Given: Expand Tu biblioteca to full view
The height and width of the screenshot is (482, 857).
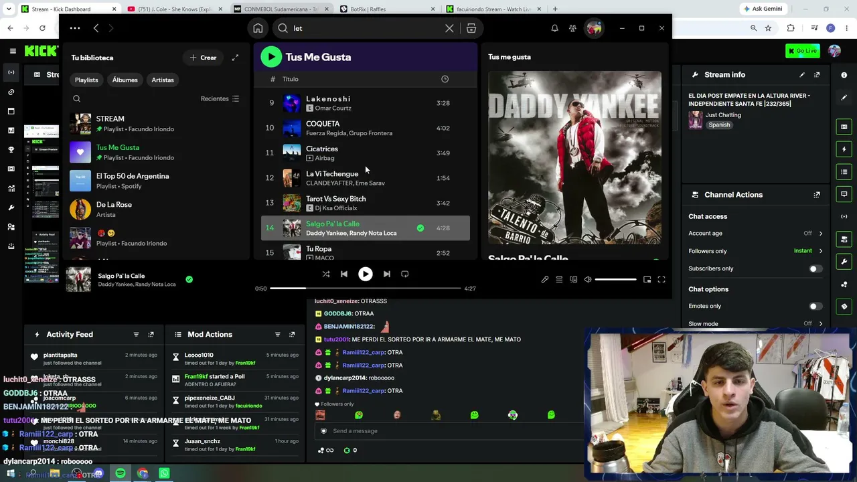Looking at the screenshot, I should (235, 58).
